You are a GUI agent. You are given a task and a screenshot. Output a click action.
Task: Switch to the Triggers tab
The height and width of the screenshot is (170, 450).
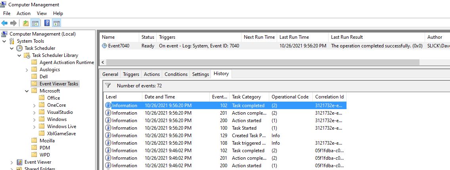tap(131, 74)
